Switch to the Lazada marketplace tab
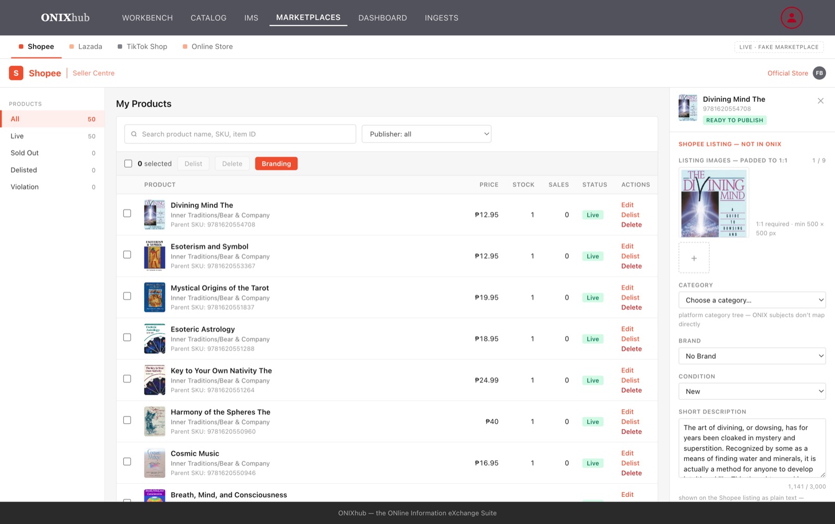This screenshot has width=835, height=524. point(86,46)
